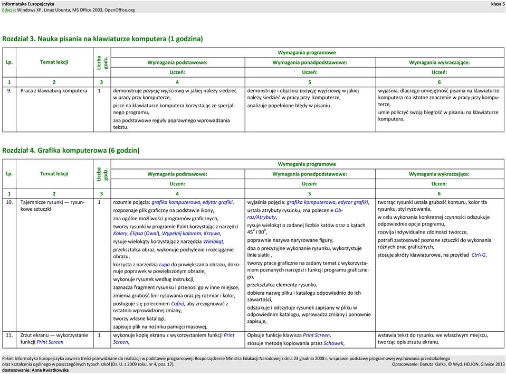This screenshot has height=374, width=506.
Task: Click row number "9." in the Lp. column
Action: pyautogui.click(x=9, y=91)
